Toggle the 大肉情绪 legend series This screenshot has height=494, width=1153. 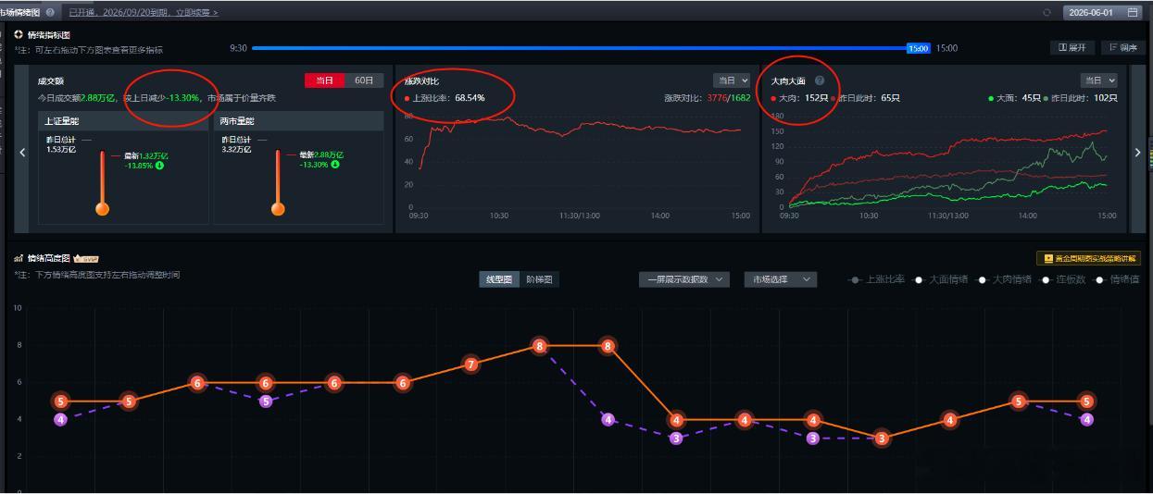[1005, 279]
